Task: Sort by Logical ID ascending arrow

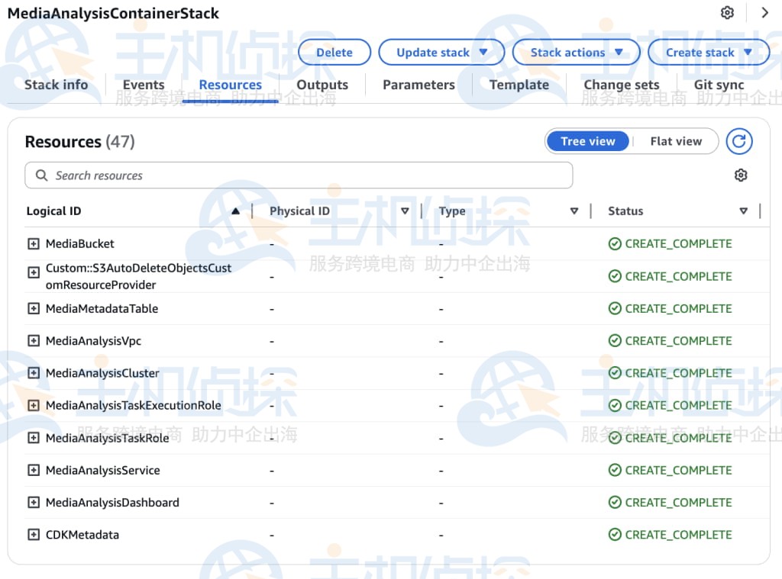Action: click(235, 211)
